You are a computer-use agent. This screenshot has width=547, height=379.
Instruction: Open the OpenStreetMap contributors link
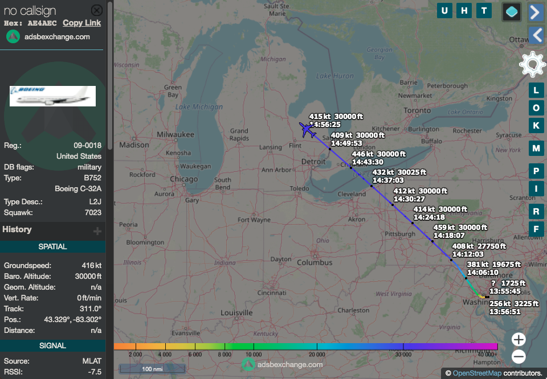tap(477, 373)
